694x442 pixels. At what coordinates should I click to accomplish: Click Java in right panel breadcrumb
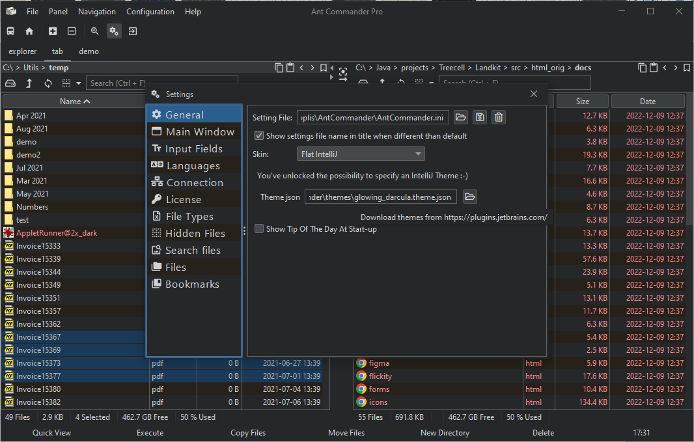pos(383,68)
